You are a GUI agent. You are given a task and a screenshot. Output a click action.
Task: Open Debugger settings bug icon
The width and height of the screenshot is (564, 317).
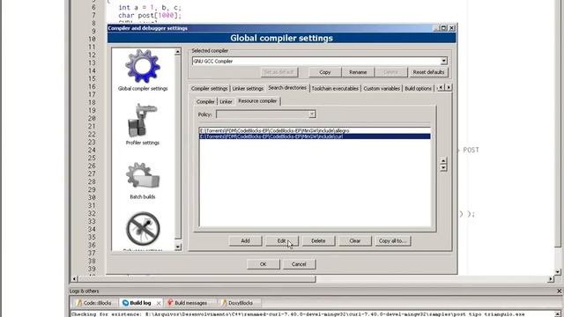[143, 229]
